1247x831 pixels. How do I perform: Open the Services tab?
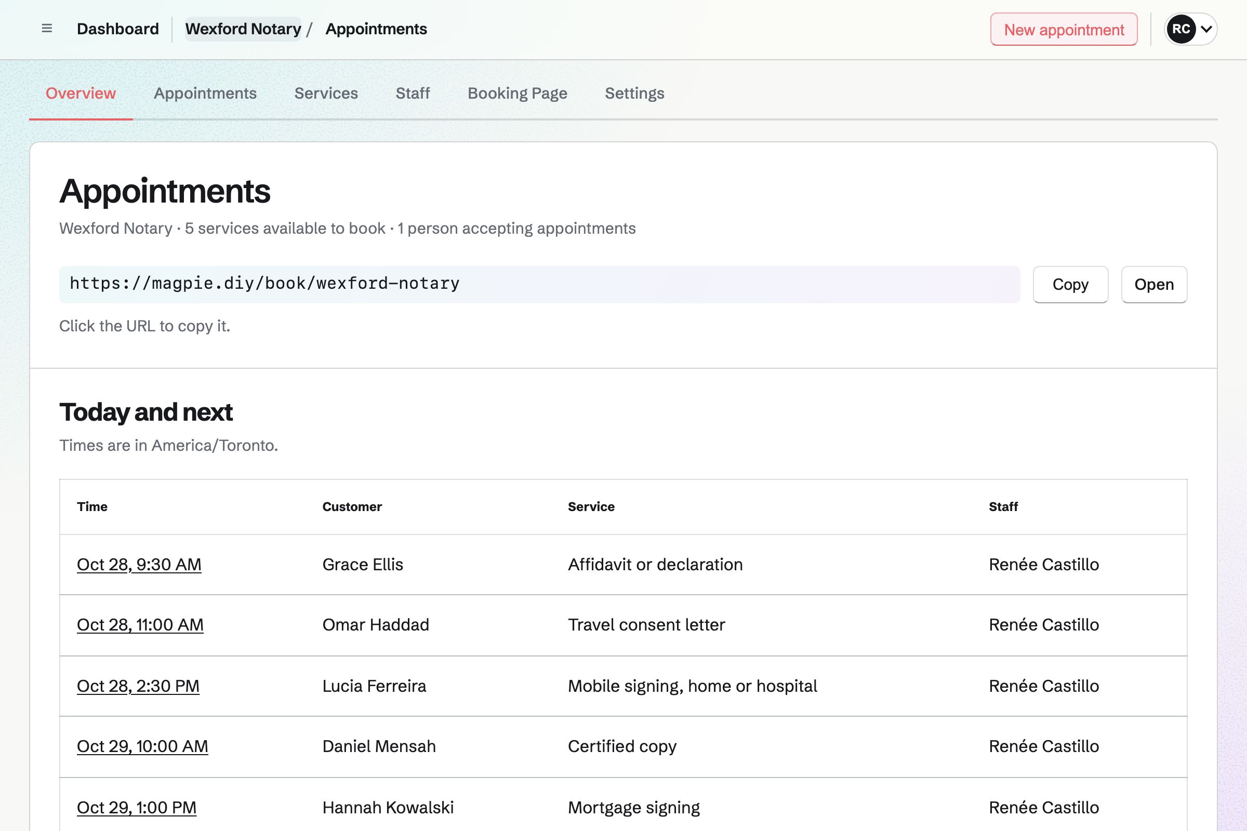tap(326, 93)
